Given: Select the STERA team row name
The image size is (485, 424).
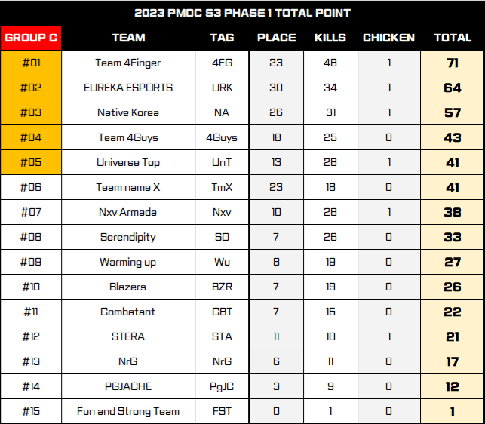Looking at the screenshot, I should pyautogui.click(x=128, y=336).
